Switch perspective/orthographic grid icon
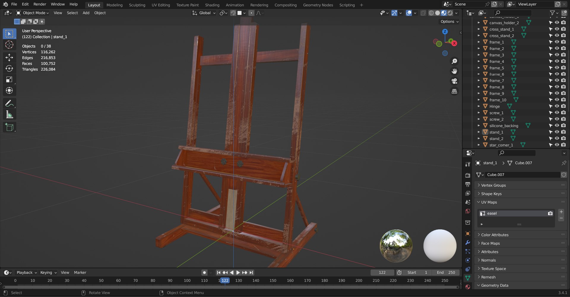The image size is (570, 297). click(454, 91)
